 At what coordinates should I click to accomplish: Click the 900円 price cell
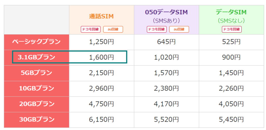(x=231, y=57)
